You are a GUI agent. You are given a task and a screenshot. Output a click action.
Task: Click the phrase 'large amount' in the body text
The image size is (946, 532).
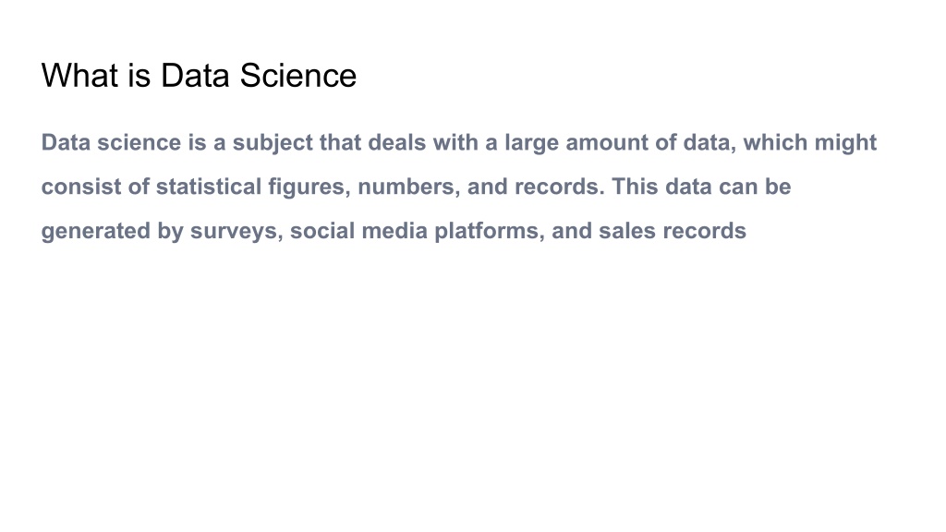576,143
